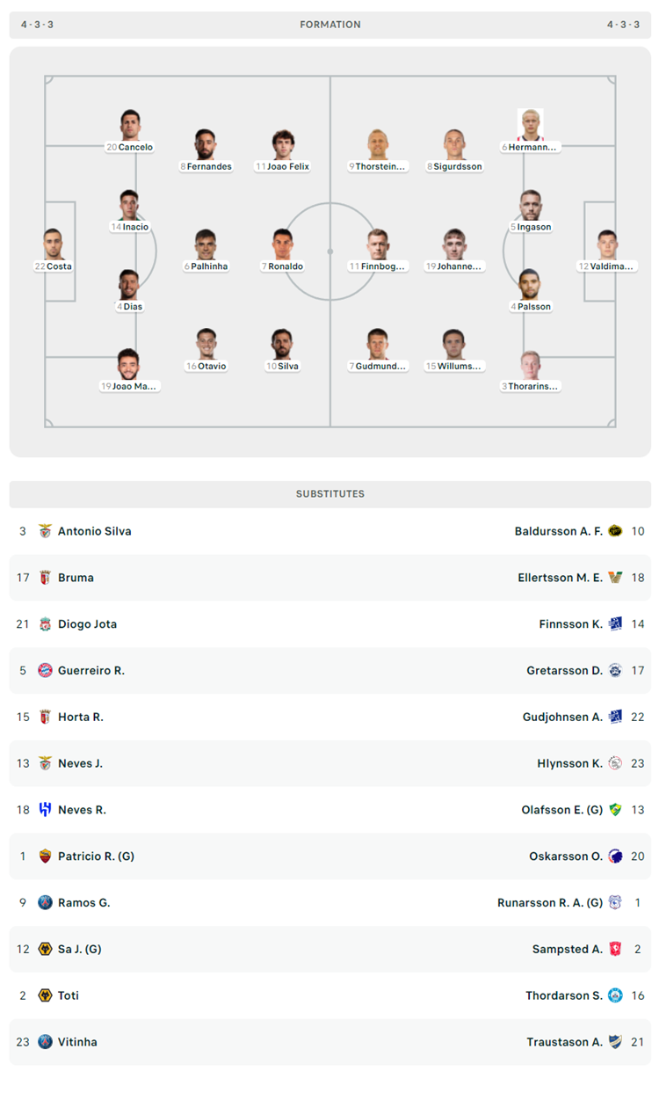659x1093 pixels.
Task: Click the Al-Hilal logo next to Neves R.
Action: (45, 809)
